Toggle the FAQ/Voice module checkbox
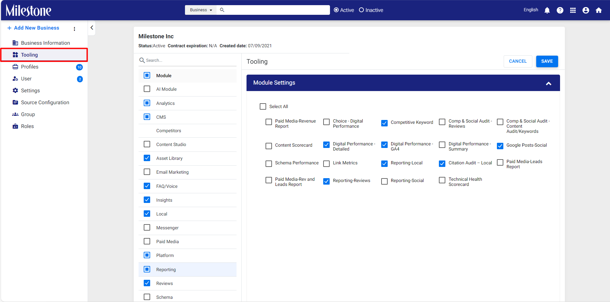Image resolution: width=610 pixels, height=302 pixels. 147,186
